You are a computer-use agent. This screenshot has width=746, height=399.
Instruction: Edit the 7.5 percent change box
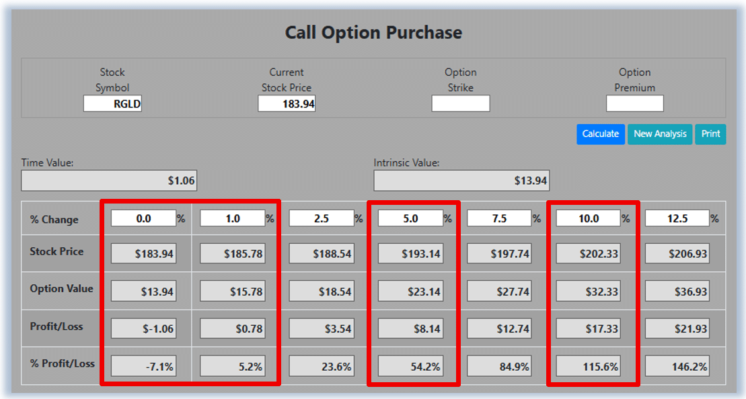click(500, 218)
